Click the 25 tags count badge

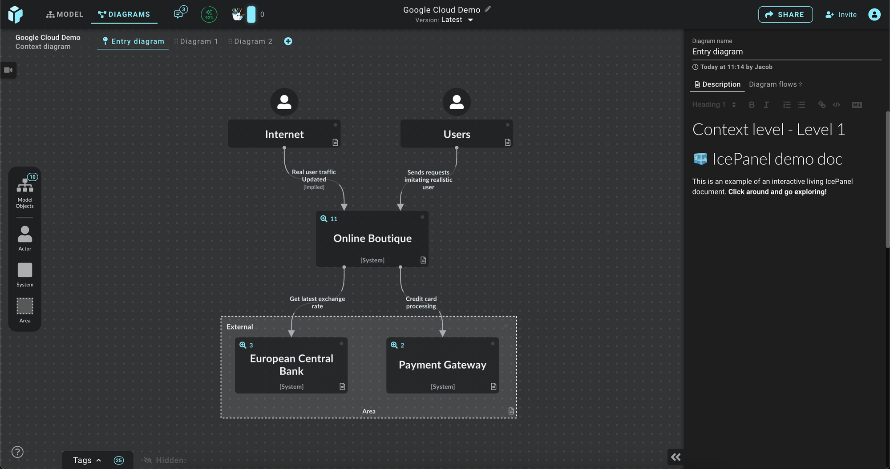point(119,460)
